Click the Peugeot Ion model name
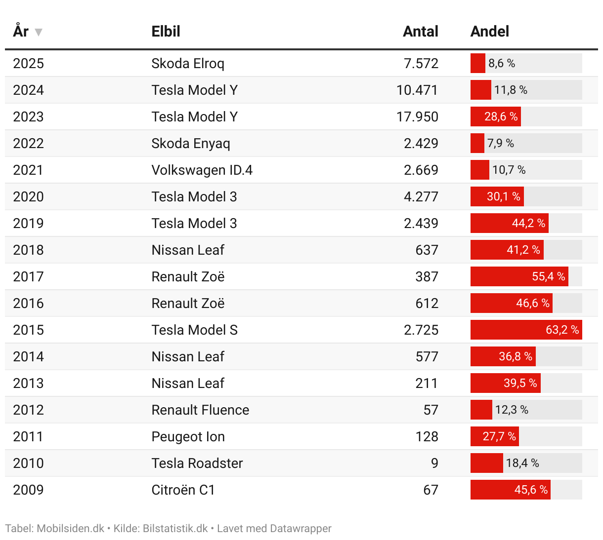Screen dimensions: 603x540 tap(188, 437)
